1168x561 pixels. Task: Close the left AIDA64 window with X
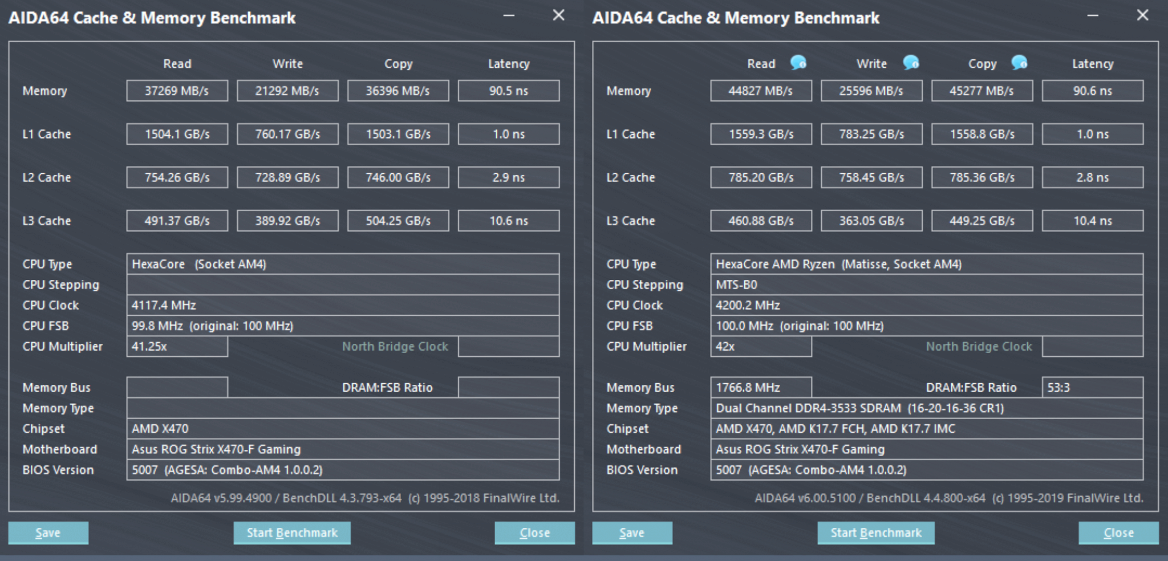(x=559, y=15)
